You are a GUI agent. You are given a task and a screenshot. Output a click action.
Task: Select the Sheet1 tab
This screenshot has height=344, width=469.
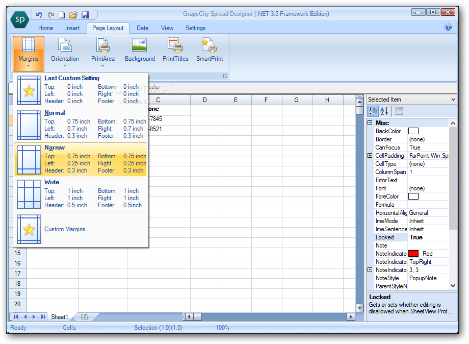pos(60,316)
